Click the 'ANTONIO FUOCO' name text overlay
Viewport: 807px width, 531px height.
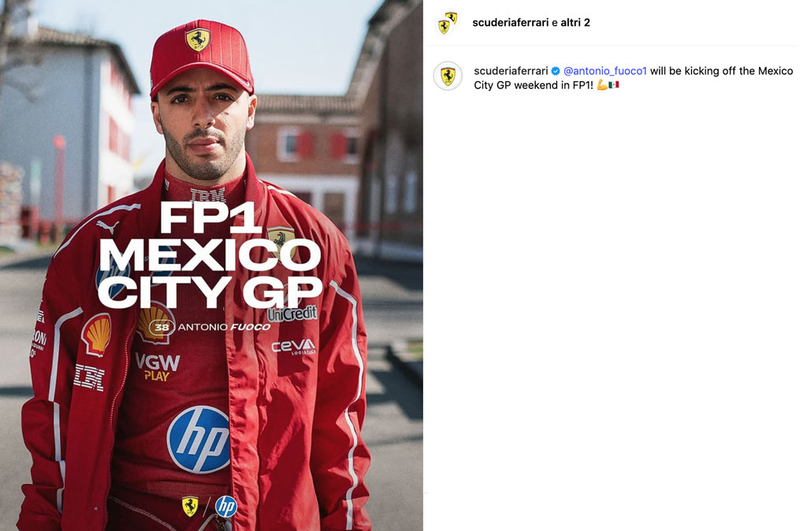coord(224,327)
